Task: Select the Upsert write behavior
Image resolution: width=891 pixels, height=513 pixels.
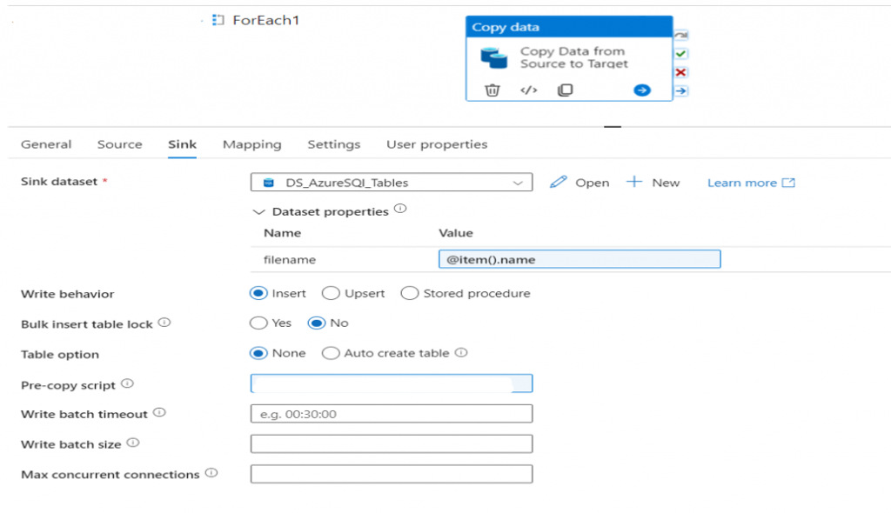Action: pyautogui.click(x=331, y=294)
